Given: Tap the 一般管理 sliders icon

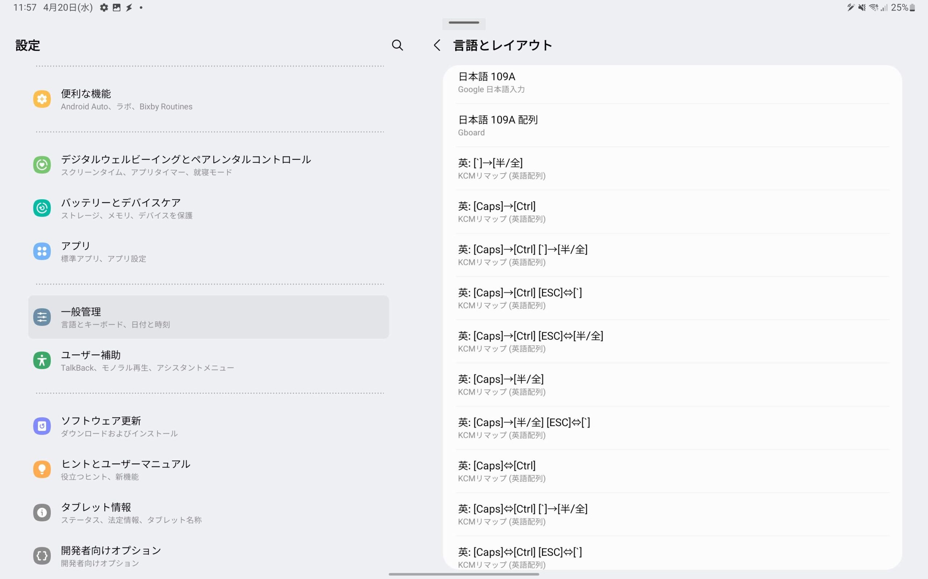Looking at the screenshot, I should pyautogui.click(x=42, y=317).
